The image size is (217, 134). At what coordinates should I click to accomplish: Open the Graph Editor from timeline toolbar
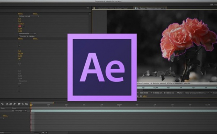pos(26,104)
